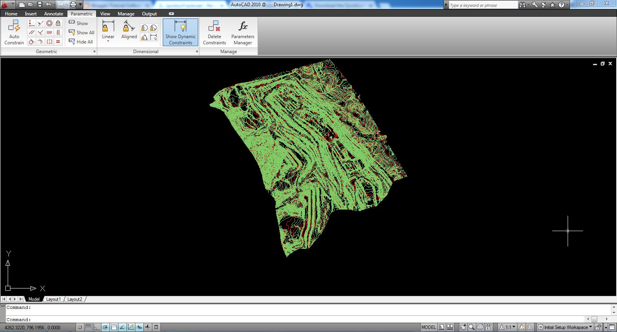Toggle Snap Mode in the status bar

coord(80,327)
